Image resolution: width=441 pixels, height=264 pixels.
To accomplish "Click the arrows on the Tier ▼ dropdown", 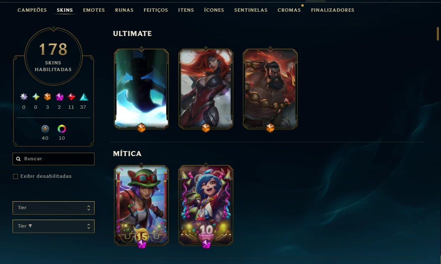I will pyautogui.click(x=89, y=226).
